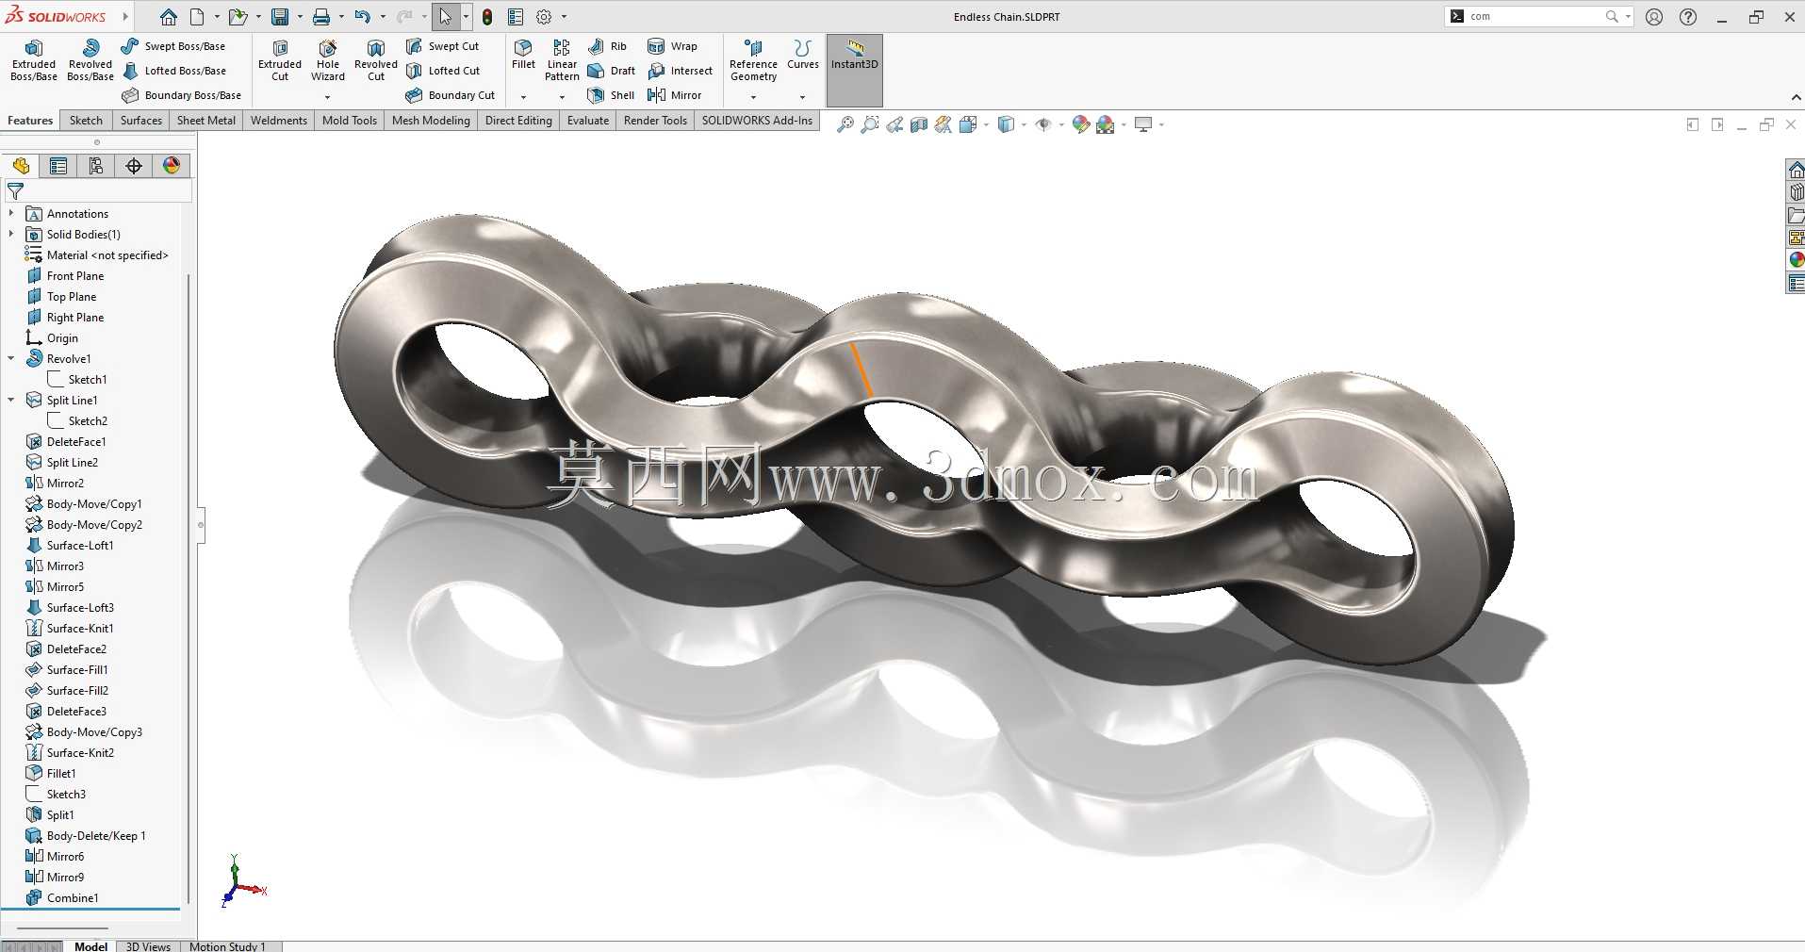The height and width of the screenshot is (952, 1805).
Task: Click the SOLIDWORKS search command box
Action: tap(1534, 17)
